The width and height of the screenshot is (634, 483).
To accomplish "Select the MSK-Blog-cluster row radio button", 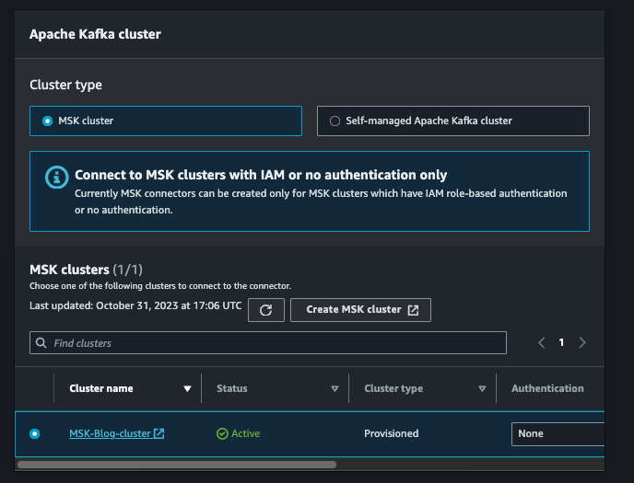I will [x=35, y=433].
